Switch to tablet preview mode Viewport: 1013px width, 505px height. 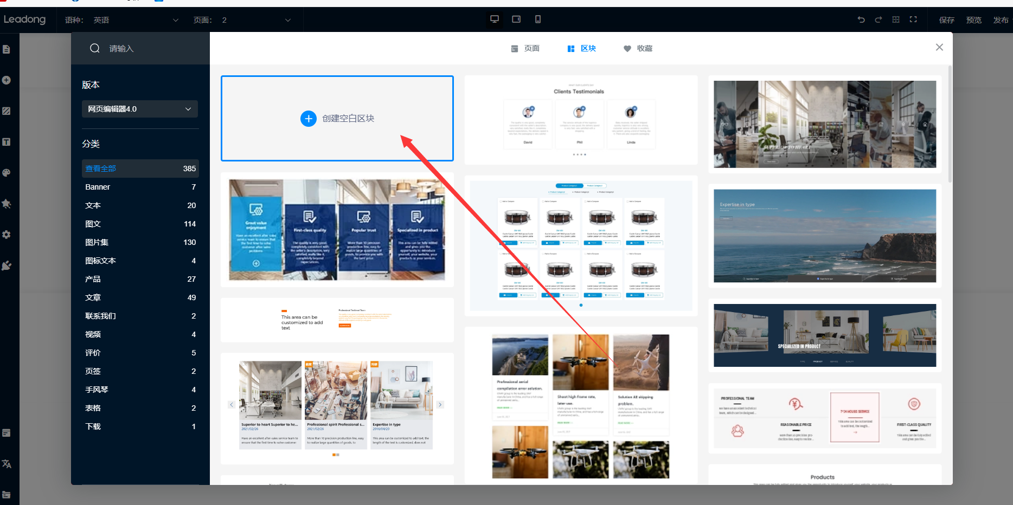point(516,20)
